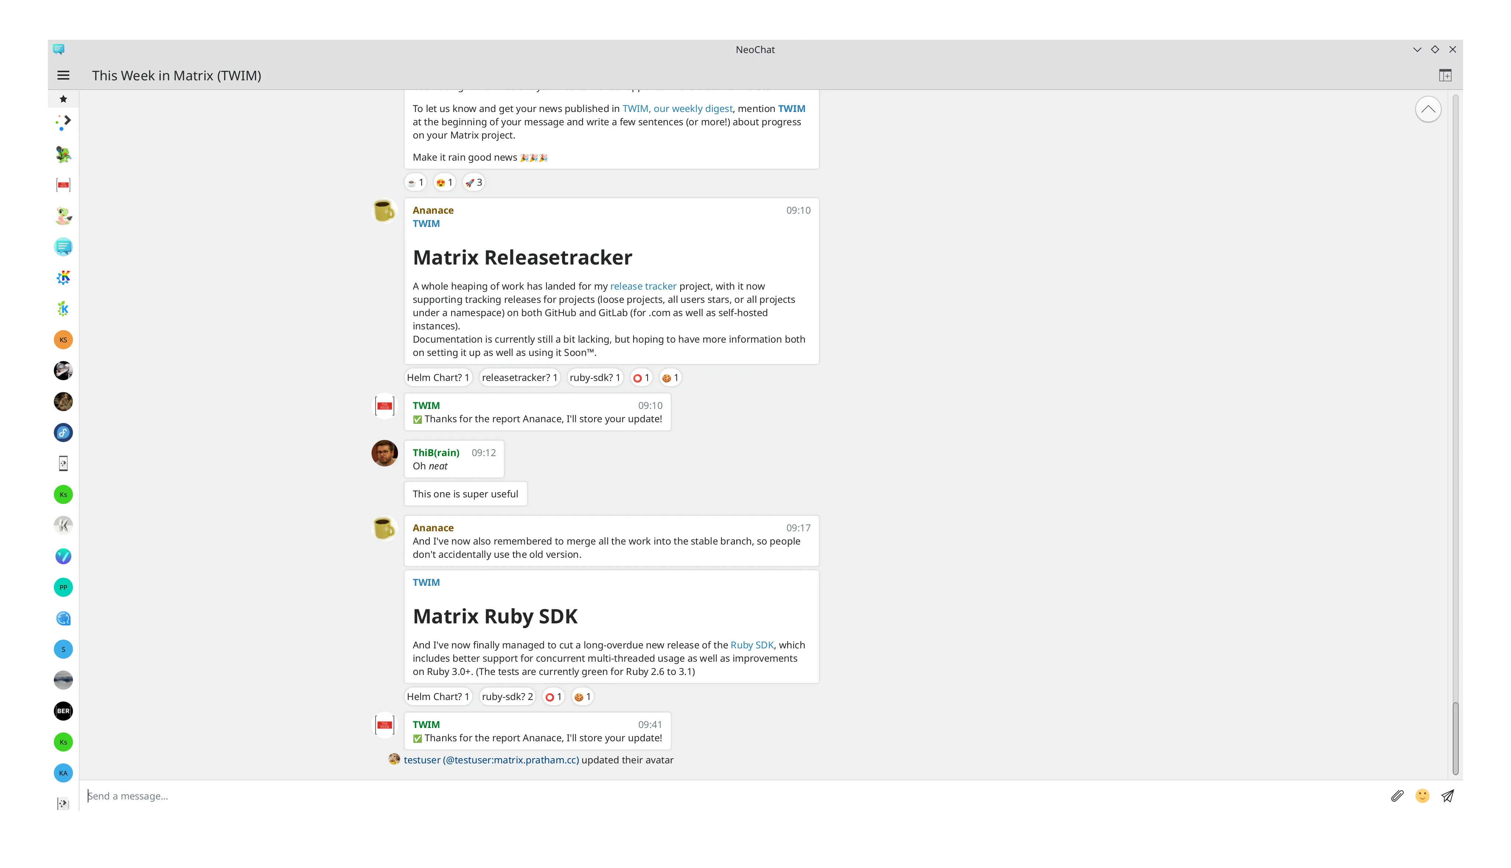Send the message with the paper plane icon

1447,796
